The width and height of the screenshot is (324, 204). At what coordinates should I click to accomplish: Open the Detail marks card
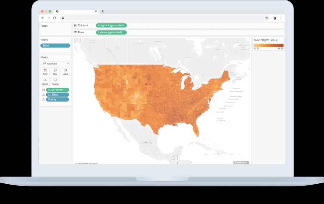click(x=45, y=82)
